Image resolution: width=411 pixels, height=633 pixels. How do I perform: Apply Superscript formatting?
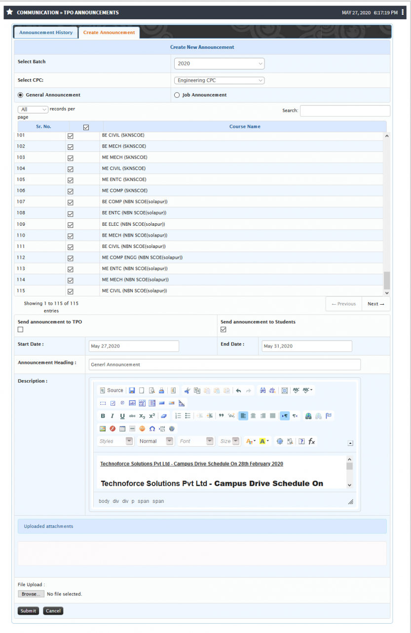point(152,416)
